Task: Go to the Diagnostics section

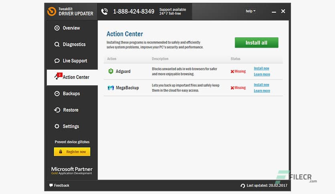Action: coord(72,44)
